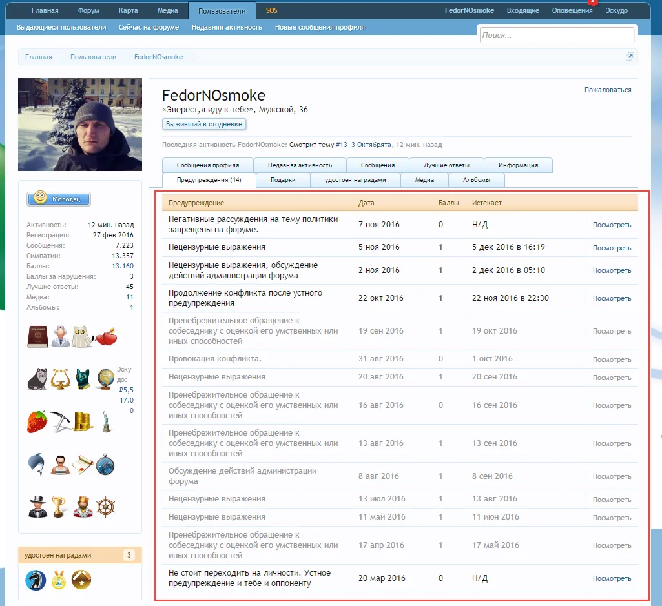The height and width of the screenshot is (606, 662).
Task: Switch to the 'Лучшие ответы' tab
Action: click(x=446, y=165)
